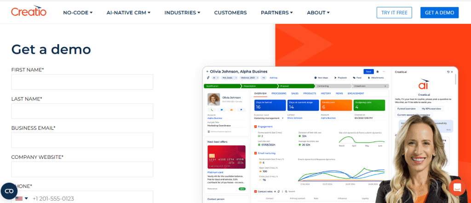This screenshot has width=471, height=203.
Task: Click Next steps in the dashboard toolbar
Action: tap(321, 78)
